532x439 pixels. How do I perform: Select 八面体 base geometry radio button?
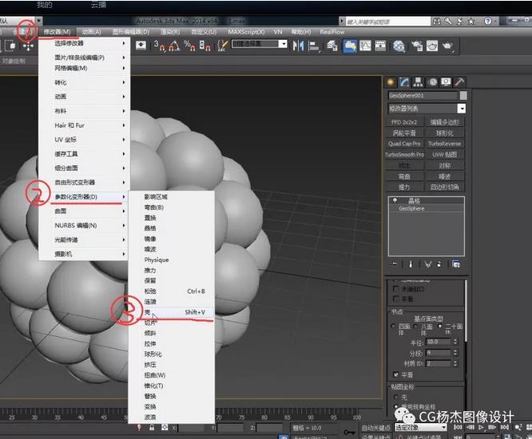pyautogui.click(x=415, y=326)
